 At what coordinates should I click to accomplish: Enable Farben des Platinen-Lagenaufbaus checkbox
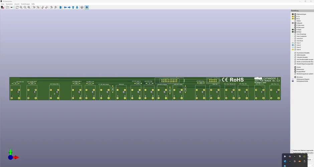[x=292, y=150]
